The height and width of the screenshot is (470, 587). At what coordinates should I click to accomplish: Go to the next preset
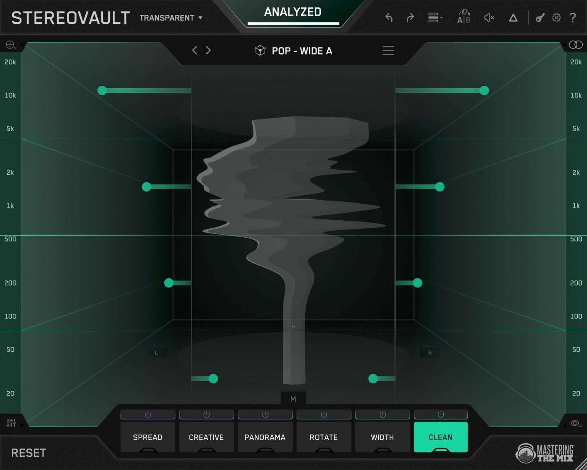[x=208, y=50]
